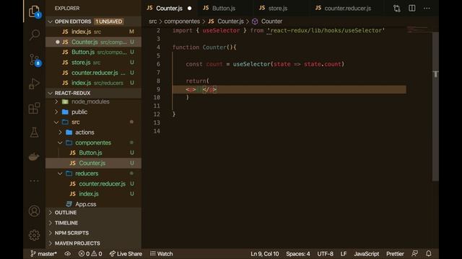The width and height of the screenshot is (462, 259).
Task: Select Counter.js in Open Editors list
Action: [93, 42]
